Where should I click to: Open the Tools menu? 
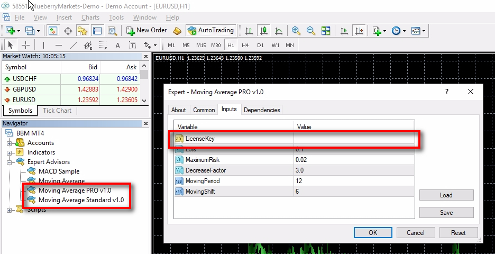coord(116,17)
